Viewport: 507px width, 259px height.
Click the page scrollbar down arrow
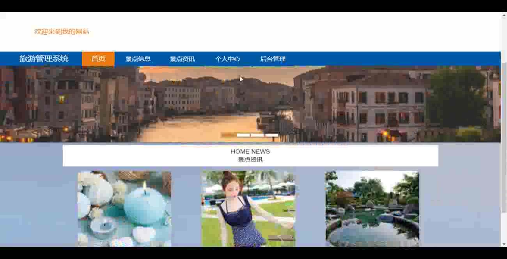503,244
